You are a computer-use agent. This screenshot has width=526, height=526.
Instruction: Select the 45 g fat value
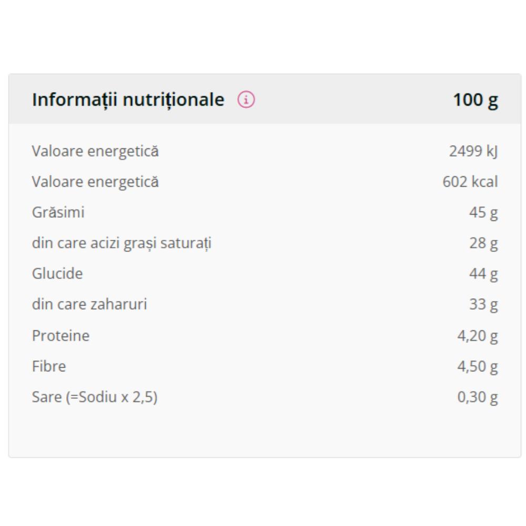pos(483,213)
